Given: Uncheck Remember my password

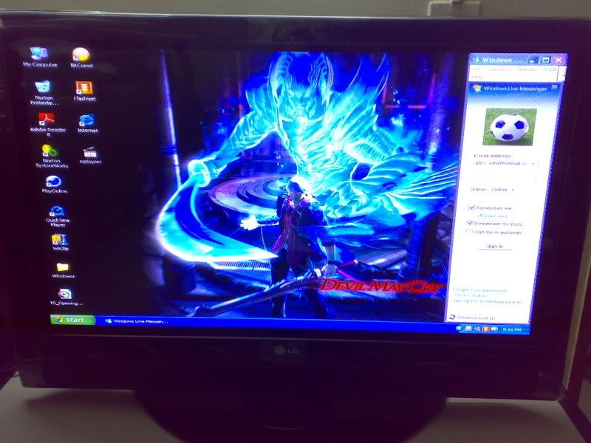Looking at the screenshot, I should 470,224.
